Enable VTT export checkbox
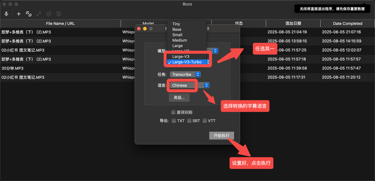This screenshot has height=181, width=375. click(x=205, y=120)
